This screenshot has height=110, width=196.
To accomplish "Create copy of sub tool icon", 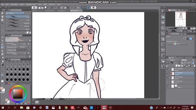I will pos(28,33).
